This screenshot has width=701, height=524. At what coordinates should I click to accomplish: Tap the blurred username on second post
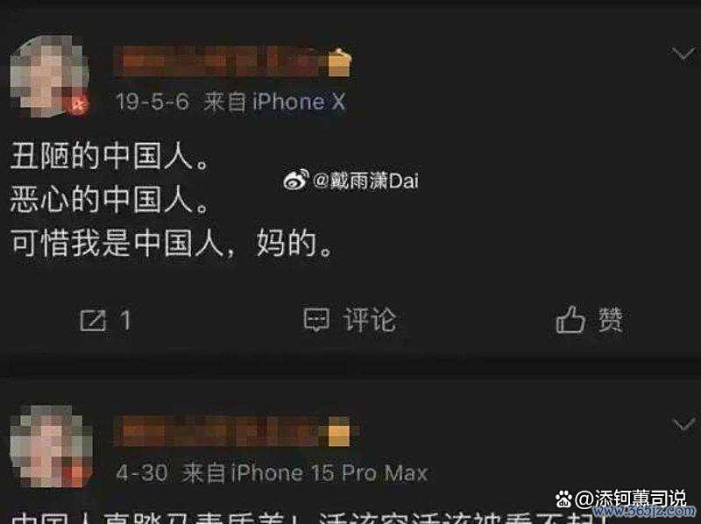point(221,431)
